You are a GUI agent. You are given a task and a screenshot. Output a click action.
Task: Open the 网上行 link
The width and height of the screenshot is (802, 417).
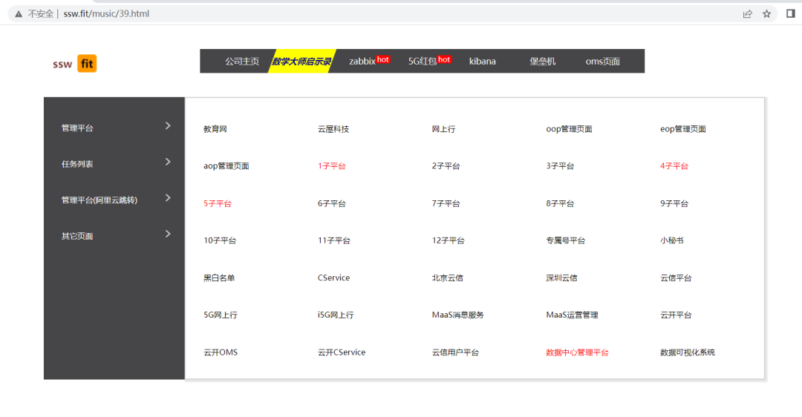click(443, 129)
